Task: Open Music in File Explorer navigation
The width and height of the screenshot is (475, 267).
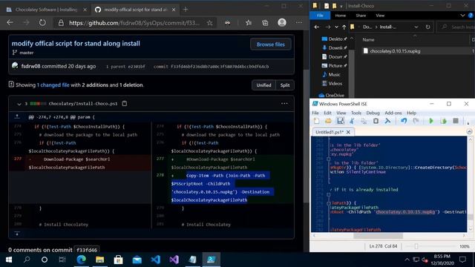Action: [334, 74]
